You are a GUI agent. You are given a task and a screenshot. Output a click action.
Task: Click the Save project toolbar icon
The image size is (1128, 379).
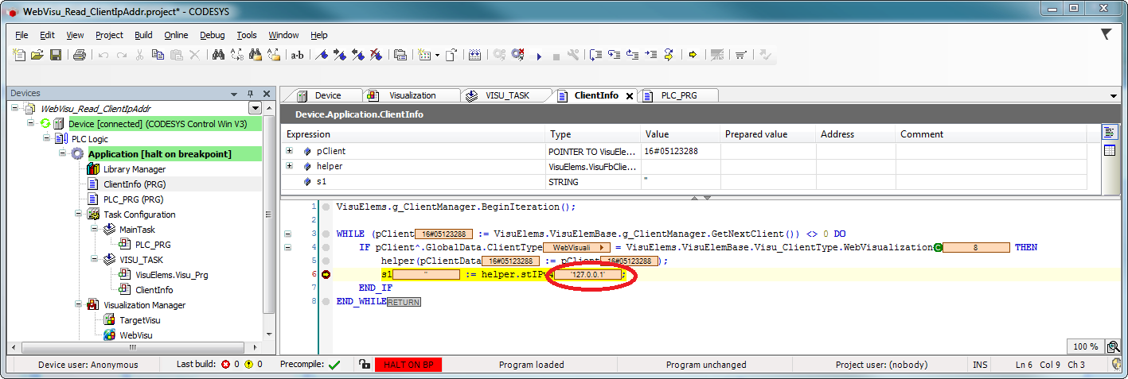click(x=56, y=55)
